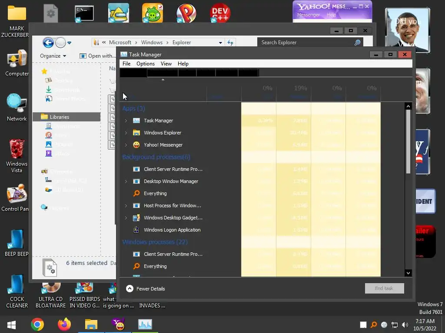445x333 pixels.
Task: Open the PISSED BIRDS IN VIDEO G... shortcut
Action: (85, 296)
